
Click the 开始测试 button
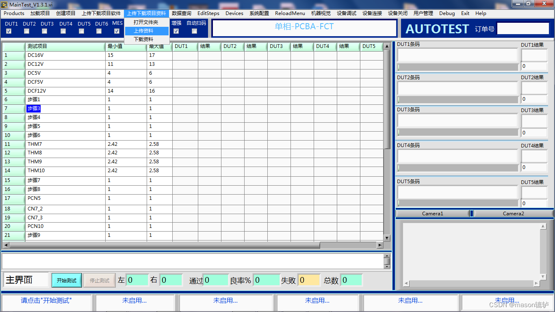tap(67, 280)
